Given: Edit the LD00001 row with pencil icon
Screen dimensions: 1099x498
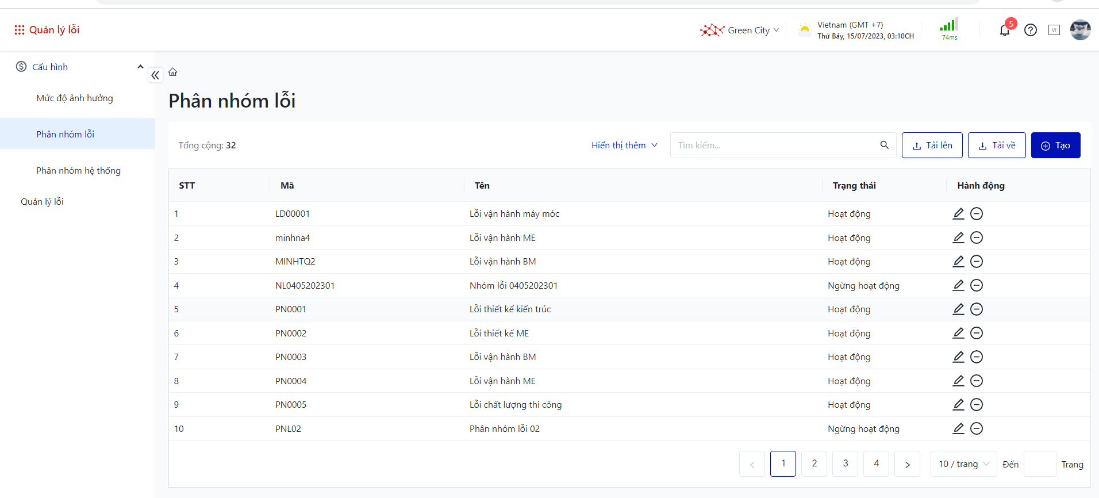Looking at the screenshot, I should pyautogui.click(x=958, y=214).
